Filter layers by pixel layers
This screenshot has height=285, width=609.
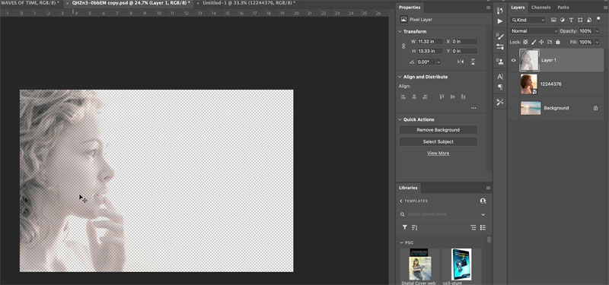[553, 20]
